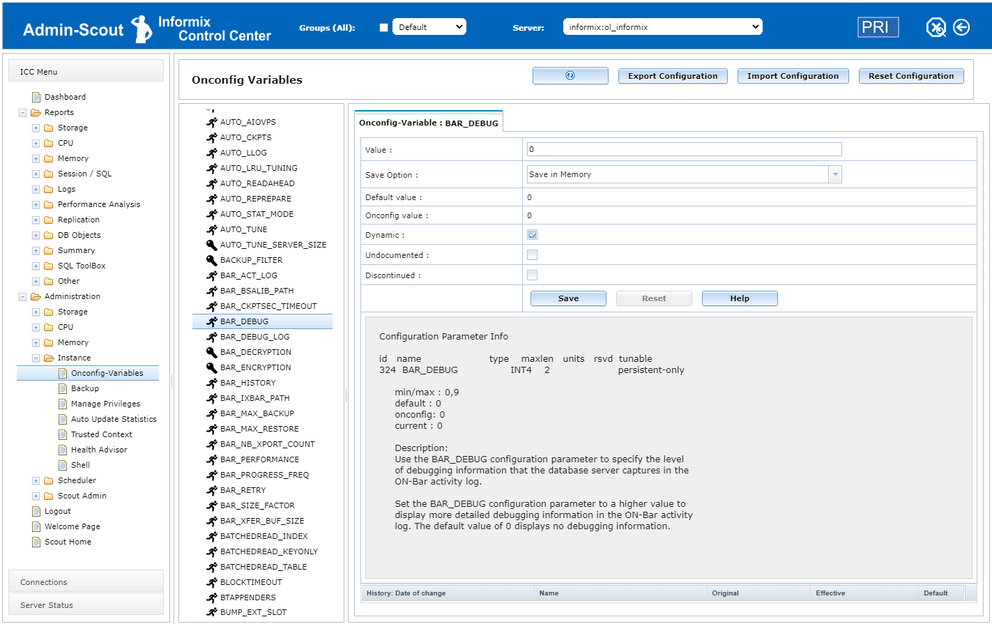Click the Effective column header
Viewport: 992px width, 624px height.
(x=864, y=593)
